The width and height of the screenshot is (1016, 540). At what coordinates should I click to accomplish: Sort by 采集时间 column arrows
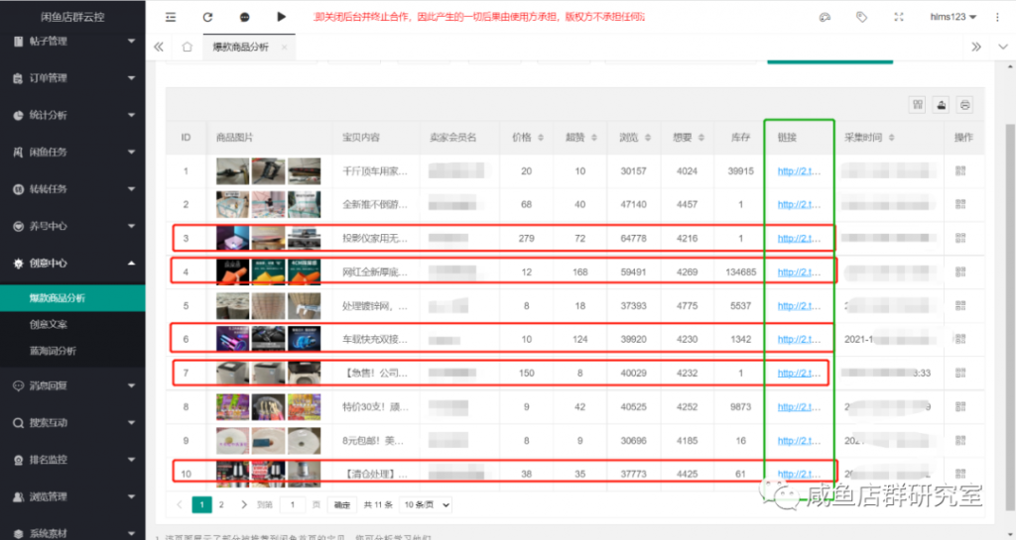(x=892, y=137)
